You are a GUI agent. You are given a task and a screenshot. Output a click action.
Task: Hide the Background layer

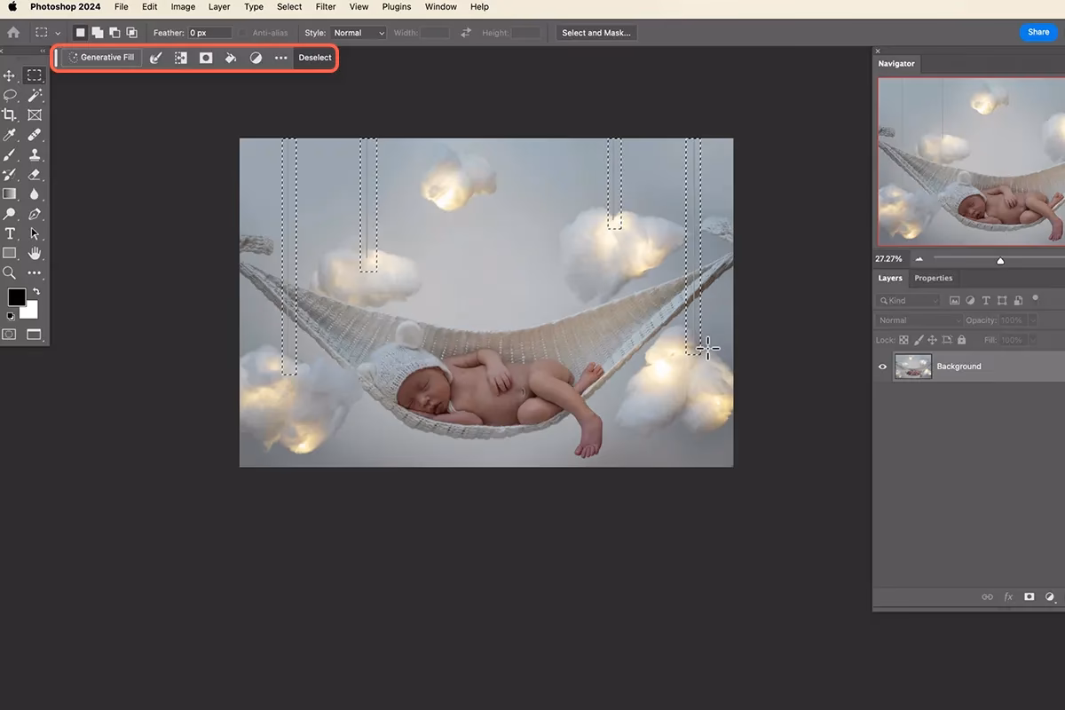(882, 367)
